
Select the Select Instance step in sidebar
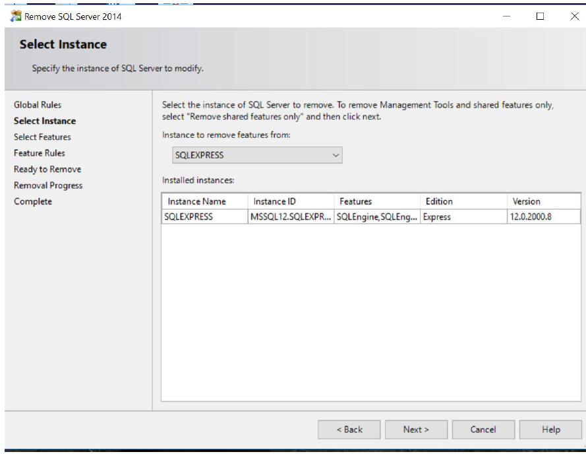(45, 121)
